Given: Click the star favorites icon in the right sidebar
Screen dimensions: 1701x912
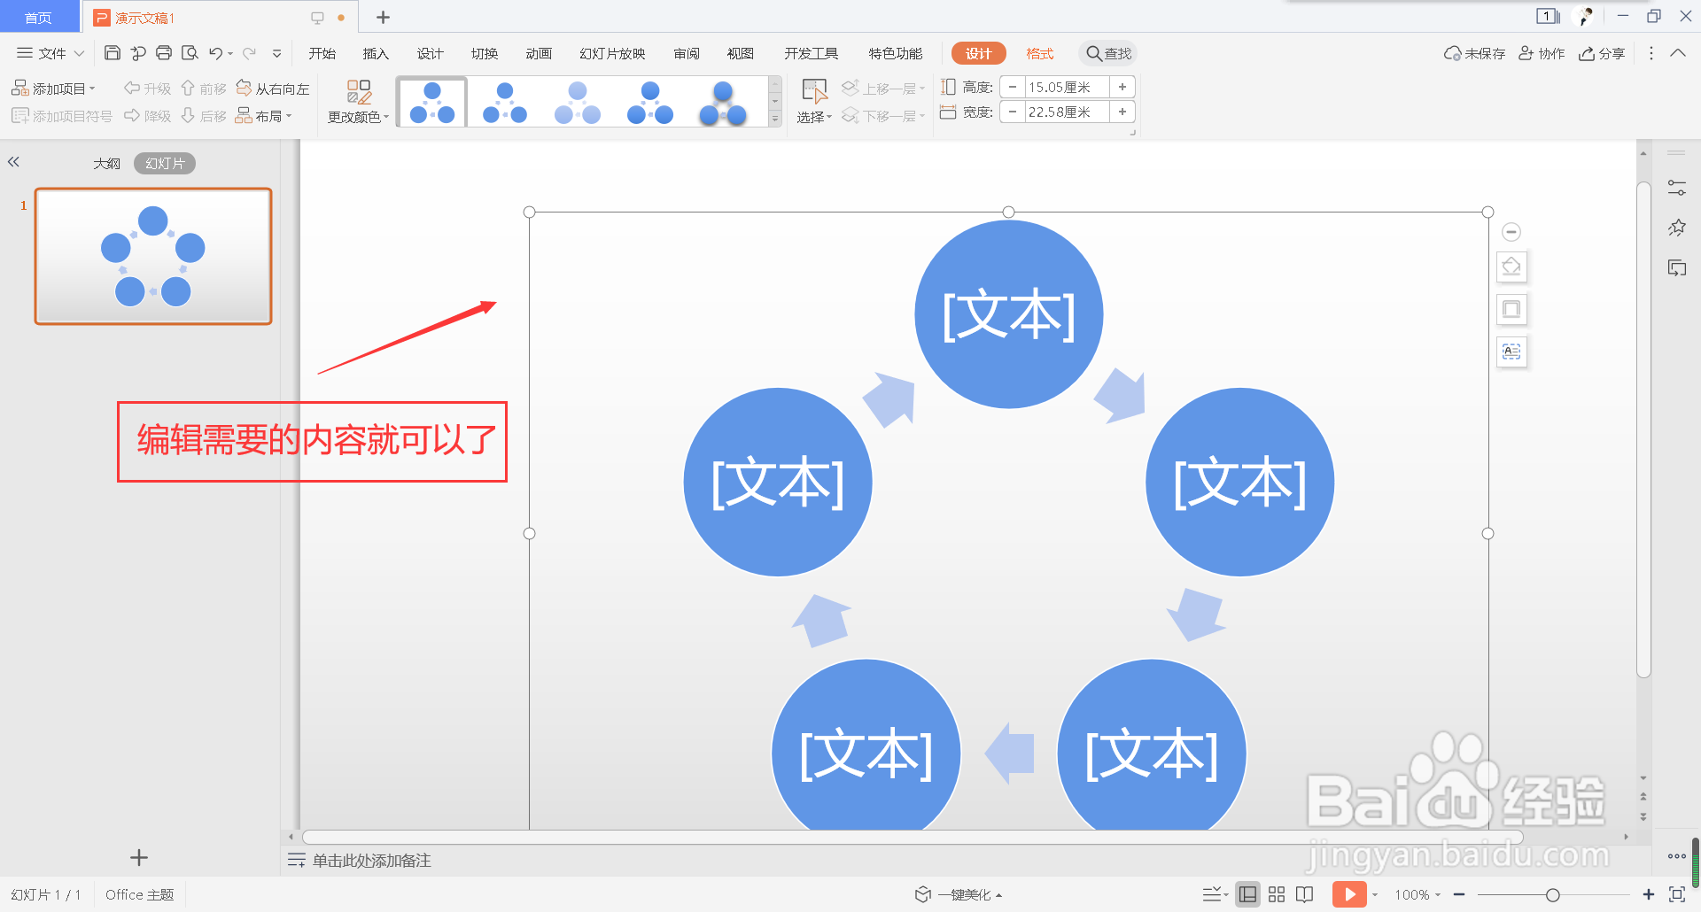Looking at the screenshot, I should (1676, 228).
